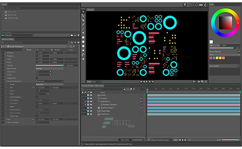Switch to the Stroke tab
The width and height of the screenshot is (242, 149).
(57, 49)
